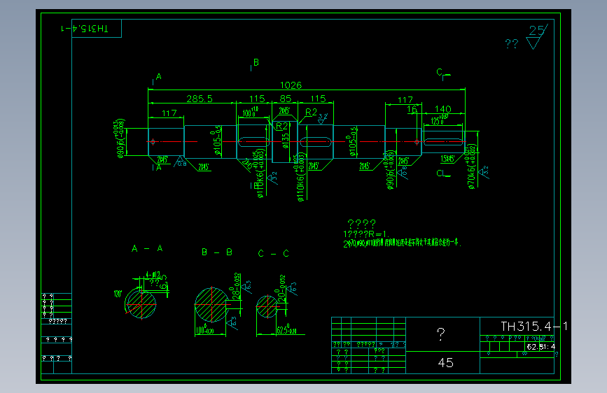Select the ø135 diameter label on the collar

coord(286,141)
